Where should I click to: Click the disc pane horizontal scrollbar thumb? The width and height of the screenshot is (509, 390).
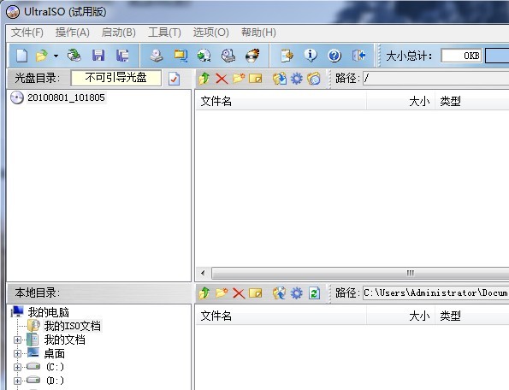pos(360,273)
